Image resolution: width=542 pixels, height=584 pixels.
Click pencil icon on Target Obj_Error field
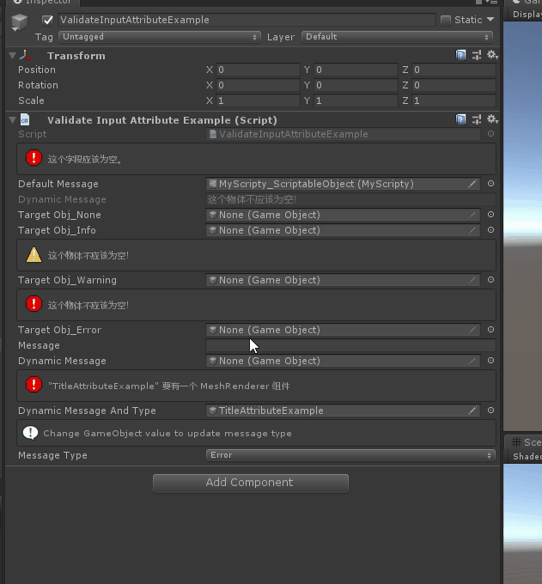[x=472, y=330]
